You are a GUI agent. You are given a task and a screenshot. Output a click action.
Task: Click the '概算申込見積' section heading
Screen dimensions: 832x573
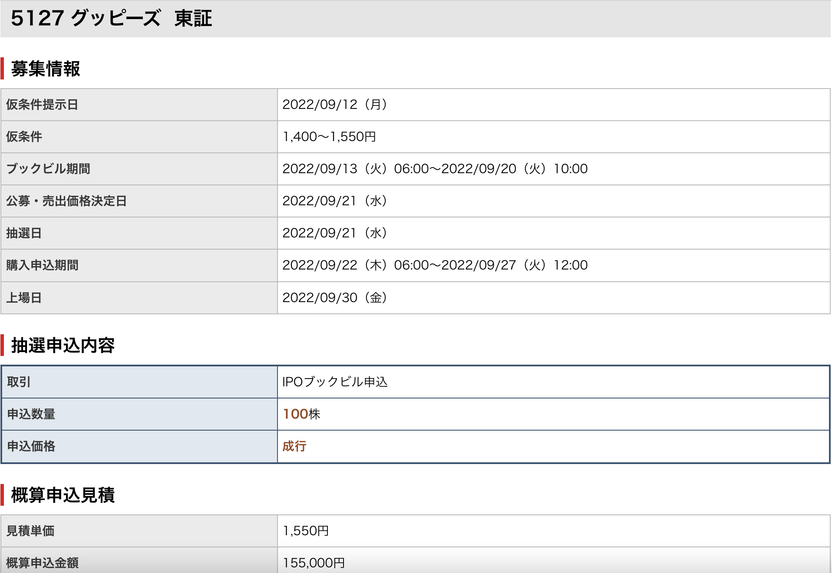click(63, 495)
